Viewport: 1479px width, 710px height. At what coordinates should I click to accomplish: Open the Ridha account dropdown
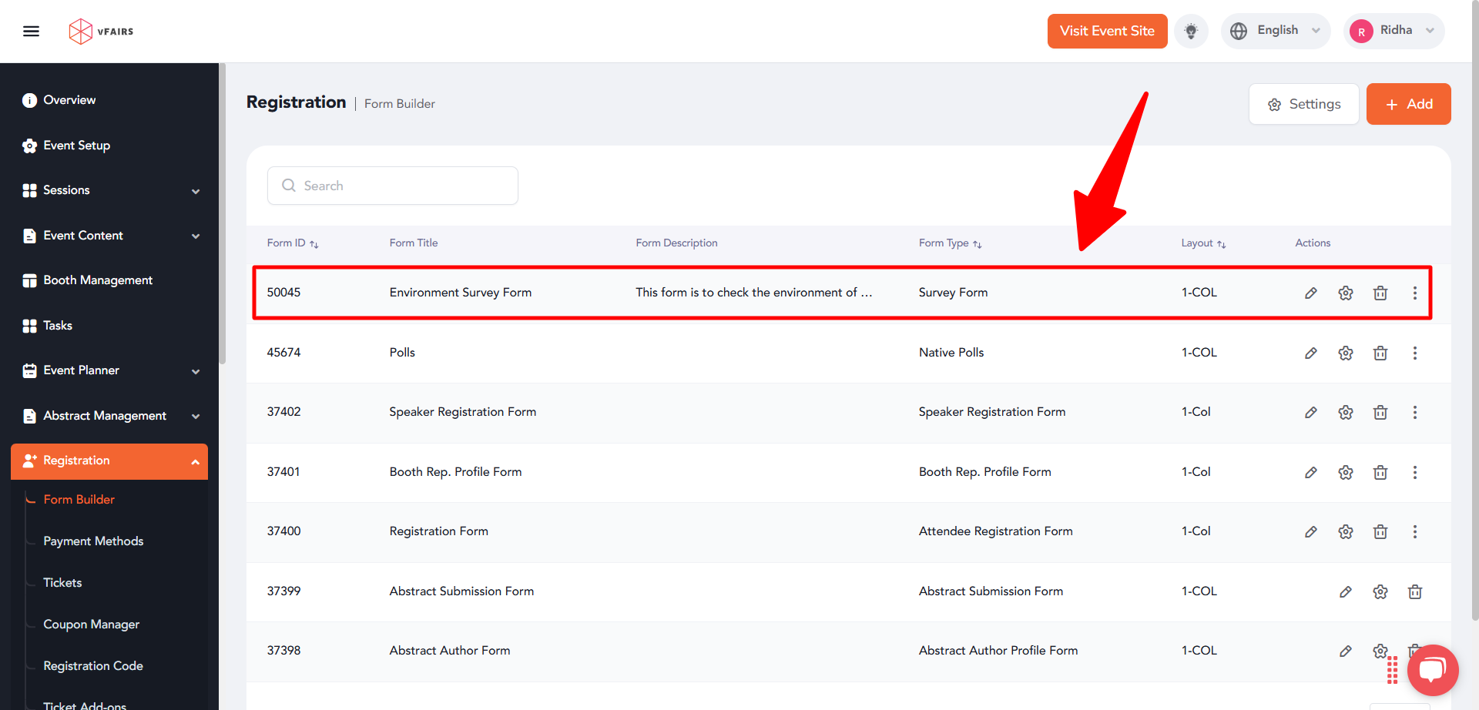[1394, 31]
